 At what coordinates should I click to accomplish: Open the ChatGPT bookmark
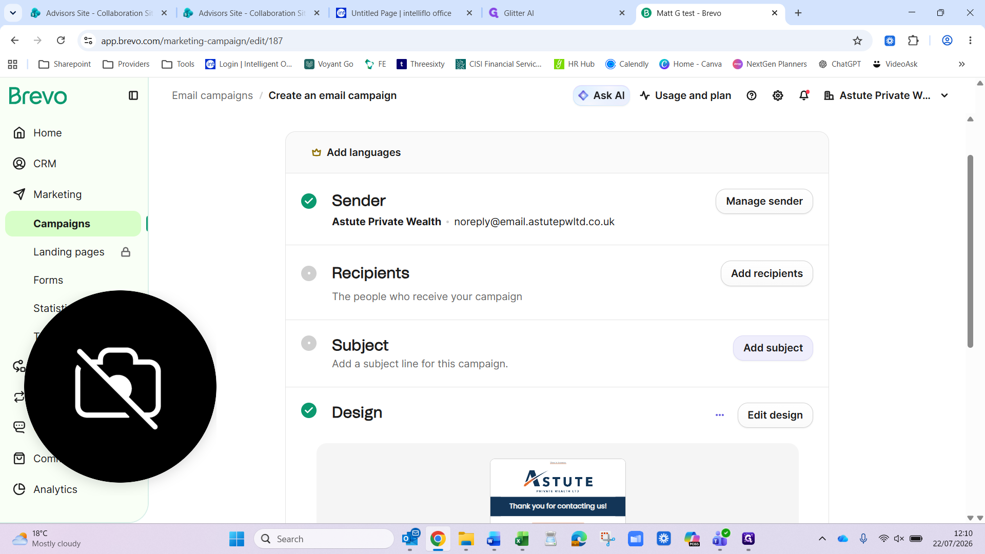839,64
